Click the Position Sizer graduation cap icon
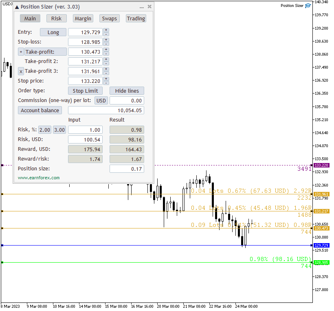 click(x=309, y=6)
